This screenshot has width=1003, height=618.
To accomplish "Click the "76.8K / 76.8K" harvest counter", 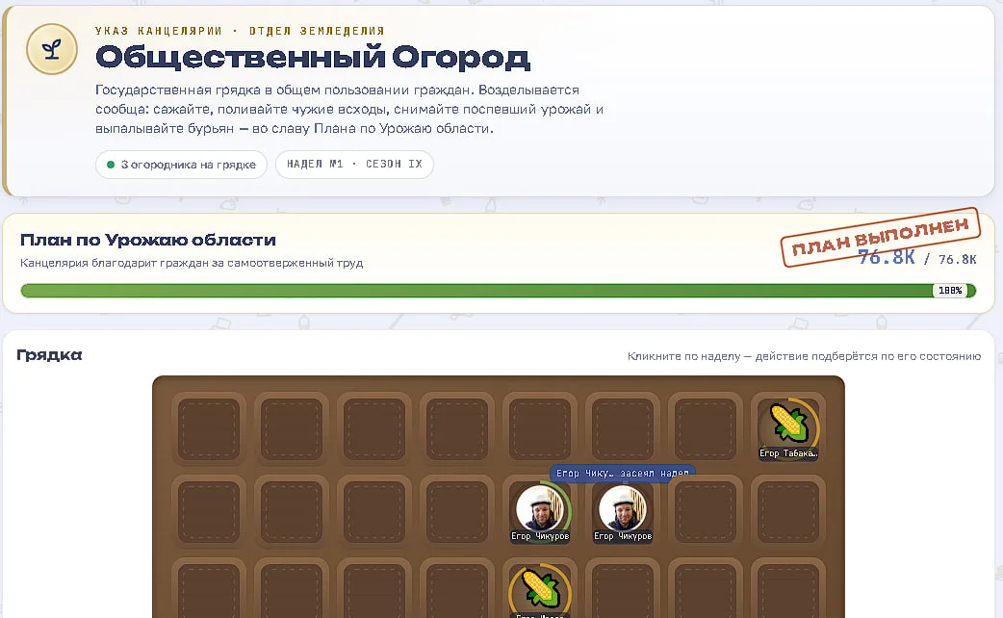I will pyautogui.click(x=916, y=258).
